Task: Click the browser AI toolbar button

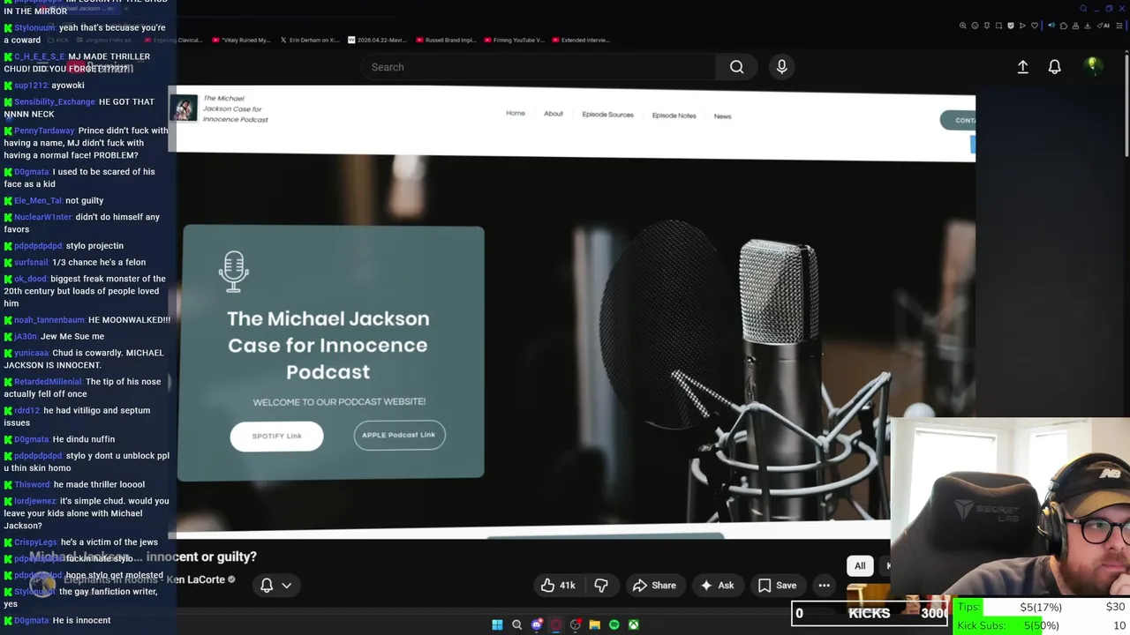Action: click(1104, 26)
